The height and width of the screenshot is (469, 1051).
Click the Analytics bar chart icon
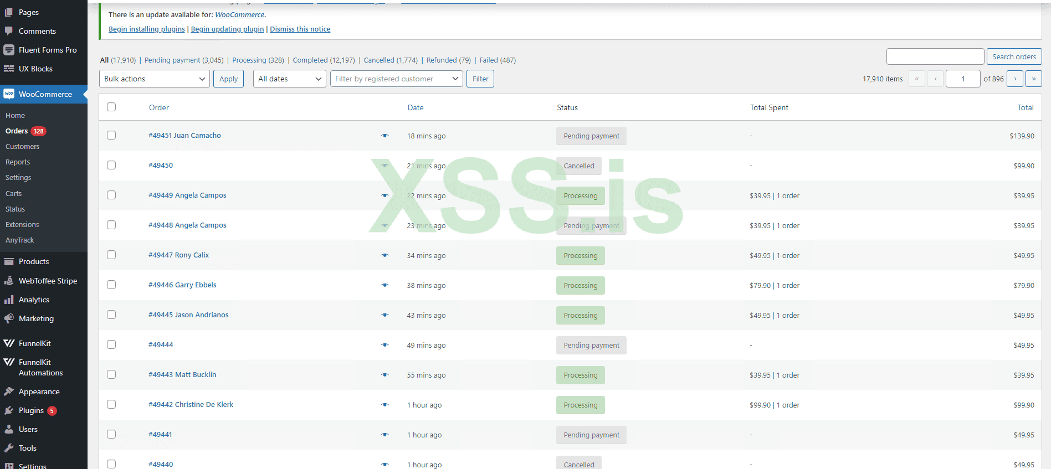9,300
